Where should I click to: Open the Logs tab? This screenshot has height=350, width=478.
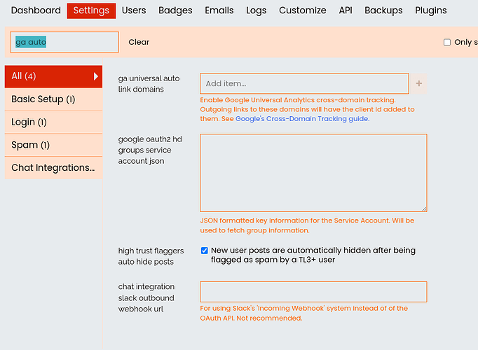point(257,10)
